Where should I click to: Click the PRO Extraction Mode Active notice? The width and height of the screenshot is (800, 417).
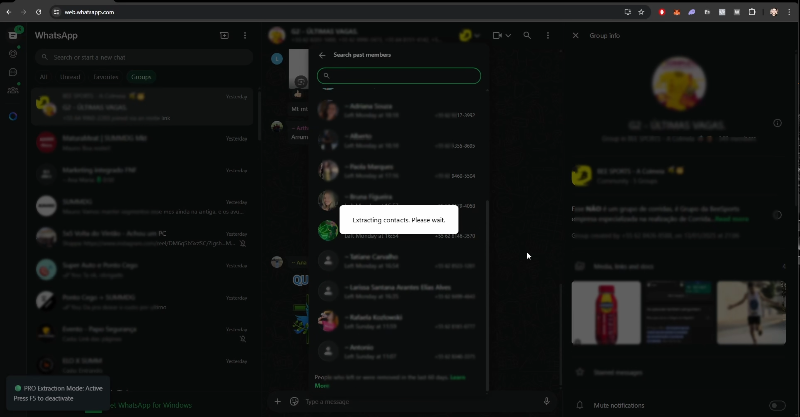click(x=58, y=393)
